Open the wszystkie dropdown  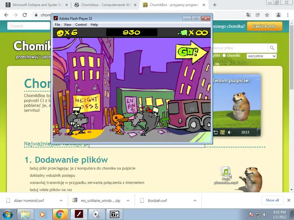coord(262,56)
